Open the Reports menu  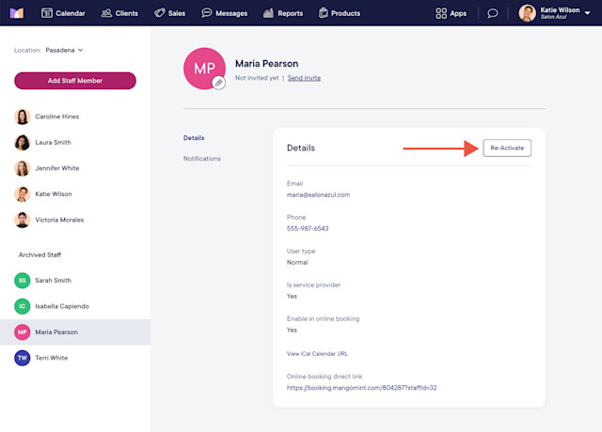pos(283,13)
